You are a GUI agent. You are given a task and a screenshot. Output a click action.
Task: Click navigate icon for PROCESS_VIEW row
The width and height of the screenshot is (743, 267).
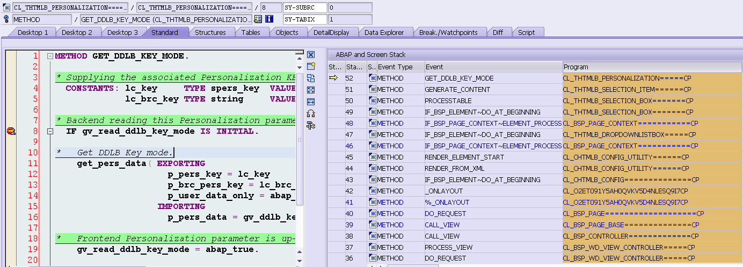coord(373,247)
